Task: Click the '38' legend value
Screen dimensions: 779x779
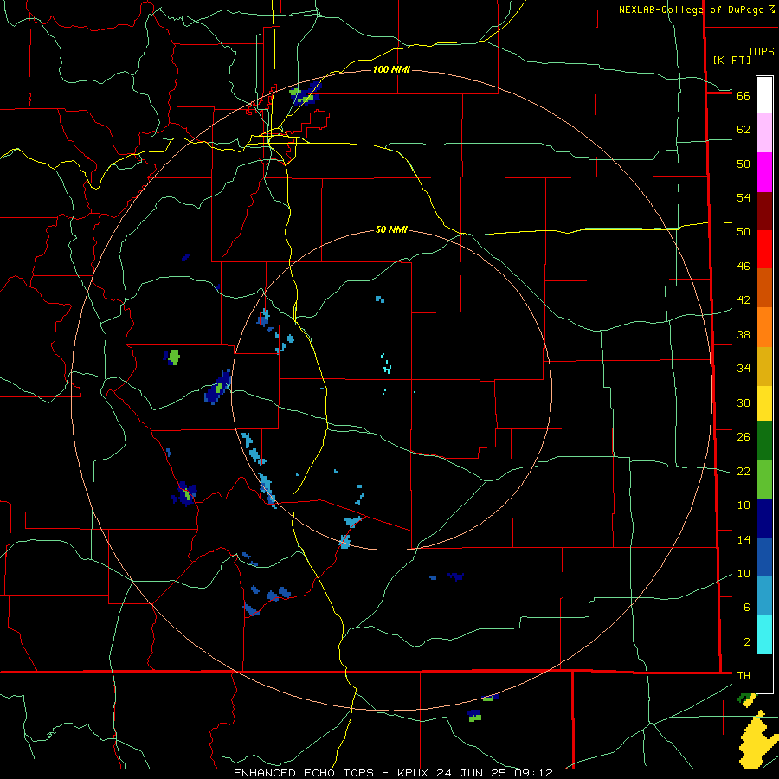Action: (x=744, y=334)
